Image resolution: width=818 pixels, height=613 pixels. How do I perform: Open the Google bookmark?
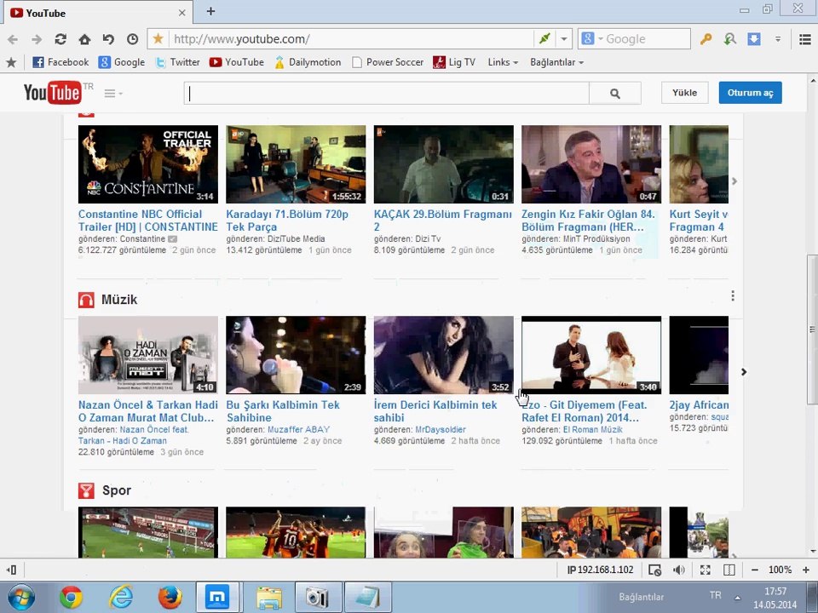click(x=122, y=62)
